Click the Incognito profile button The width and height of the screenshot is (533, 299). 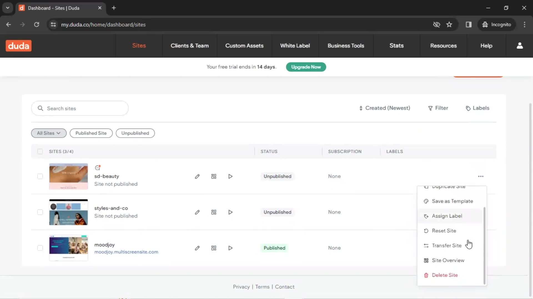point(497,25)
